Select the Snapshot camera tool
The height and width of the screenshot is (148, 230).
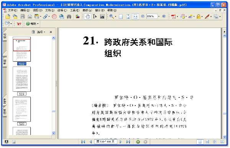point(102,16)
